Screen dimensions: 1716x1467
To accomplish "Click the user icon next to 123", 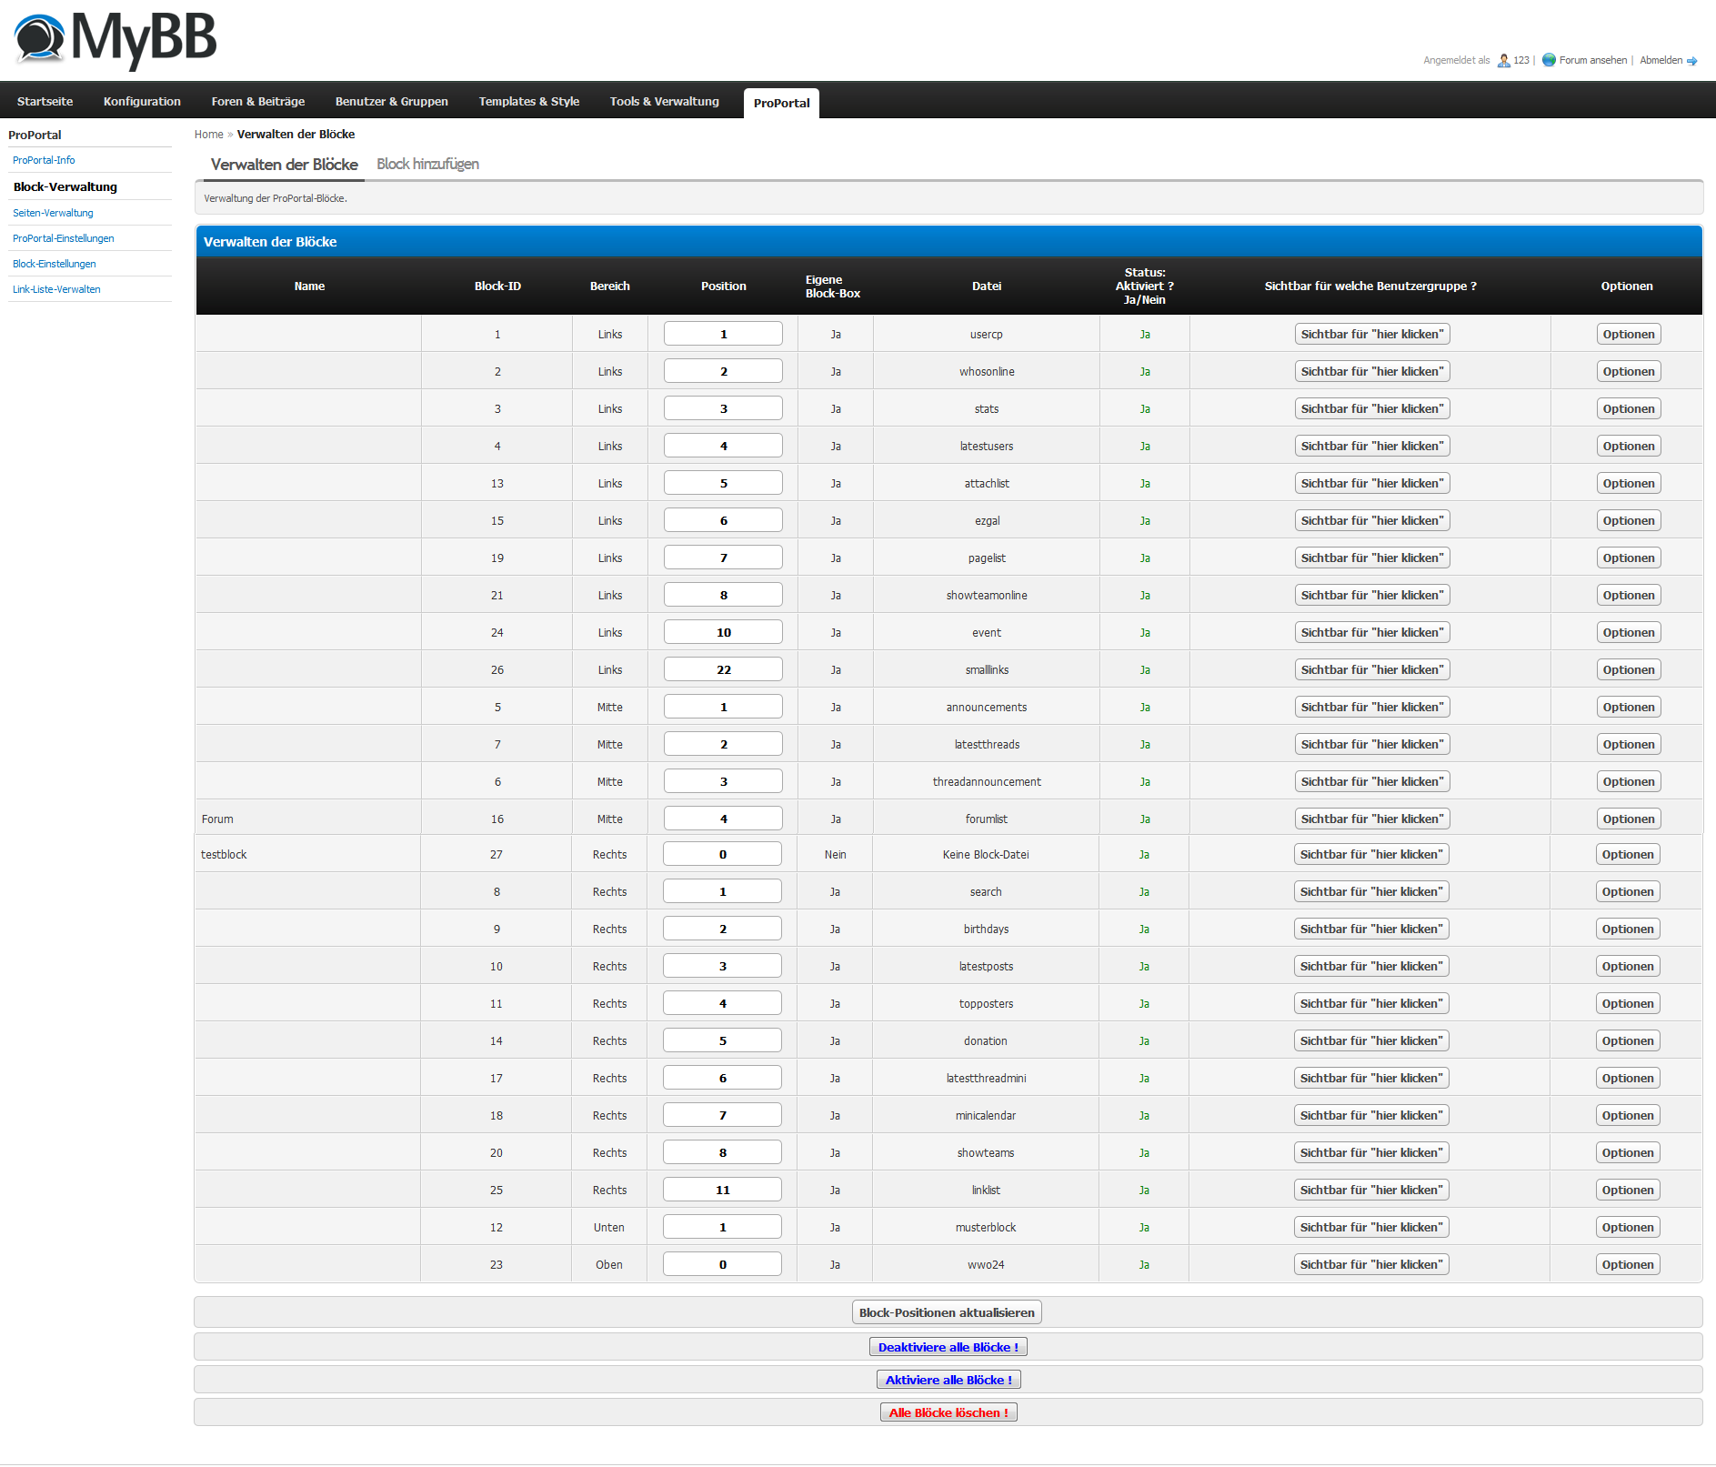I will click(x=1504, y=61).
